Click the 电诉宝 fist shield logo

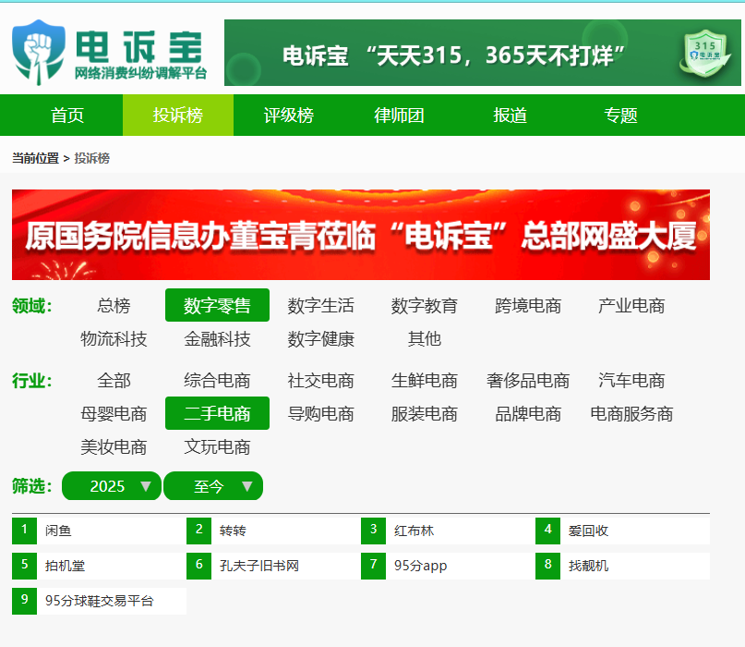[39, 53]
